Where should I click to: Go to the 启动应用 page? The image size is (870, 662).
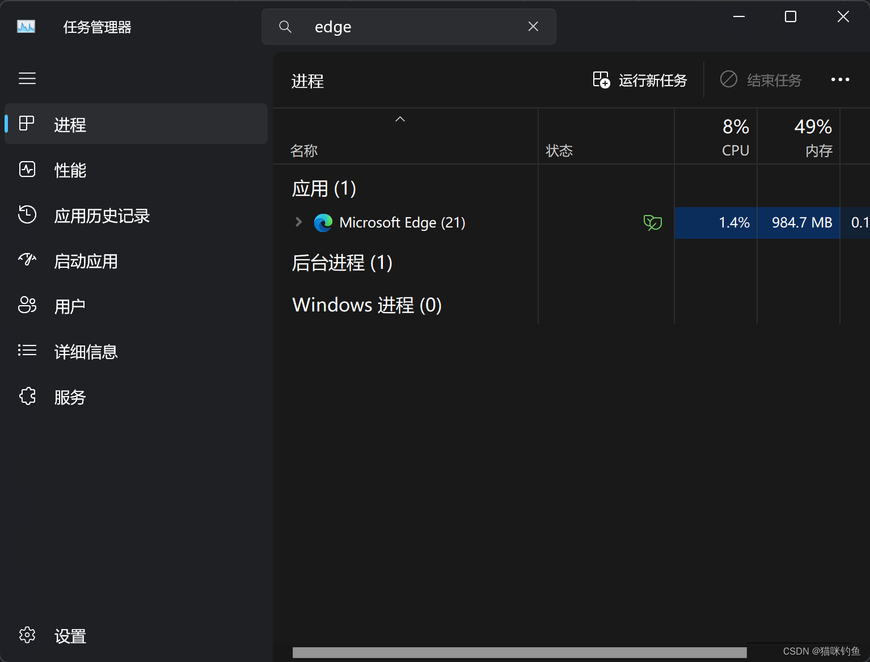tap(136, 260)
